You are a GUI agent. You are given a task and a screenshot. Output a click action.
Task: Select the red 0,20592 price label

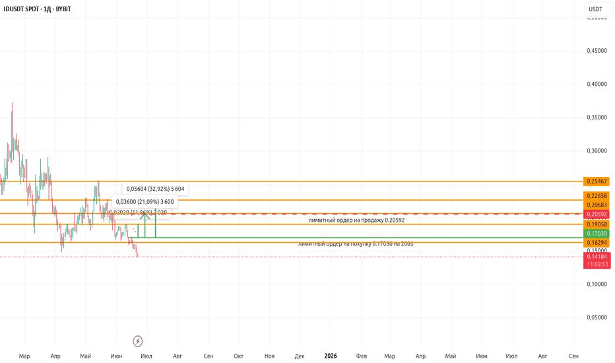tap(597, 214)
